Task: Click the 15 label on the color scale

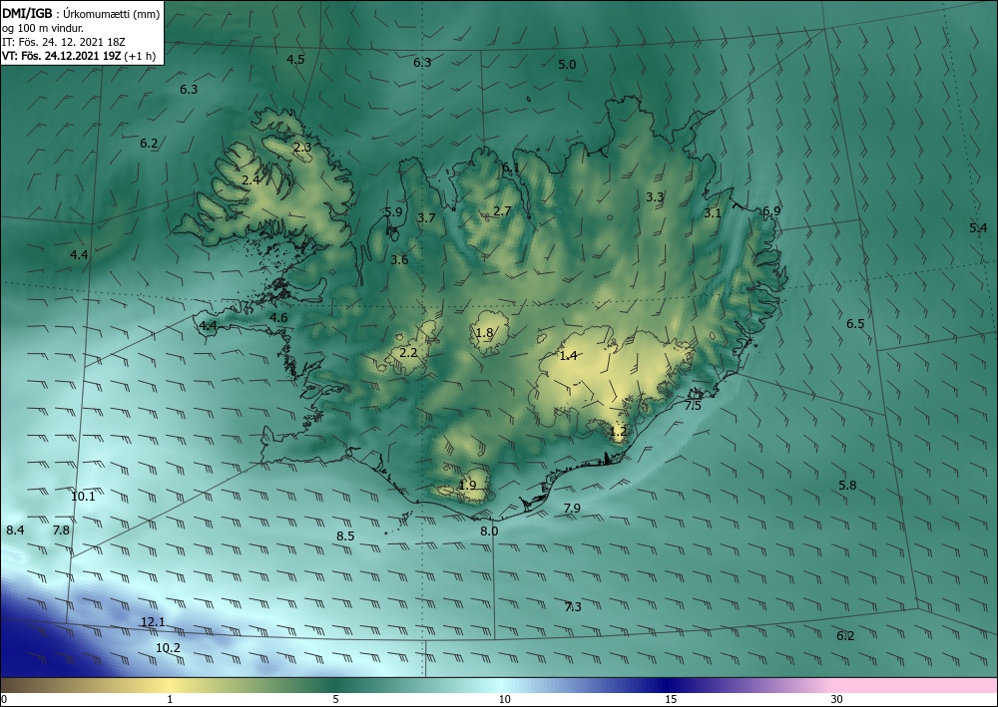Action: tap(671, 699)
